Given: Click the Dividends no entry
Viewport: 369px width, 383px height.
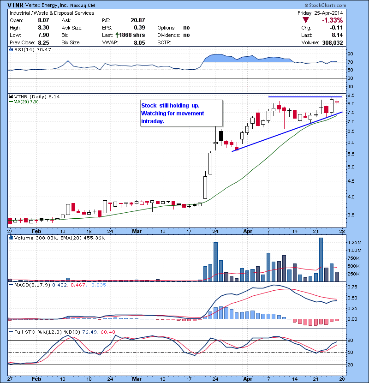Looking at the screenshot, I should point(173,35).
